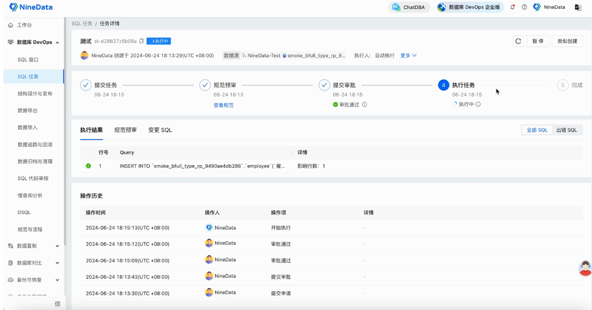The width and height of the screenshot is (592, 310).
Task: Click the 类似创建 button
Action: (567, 41)
